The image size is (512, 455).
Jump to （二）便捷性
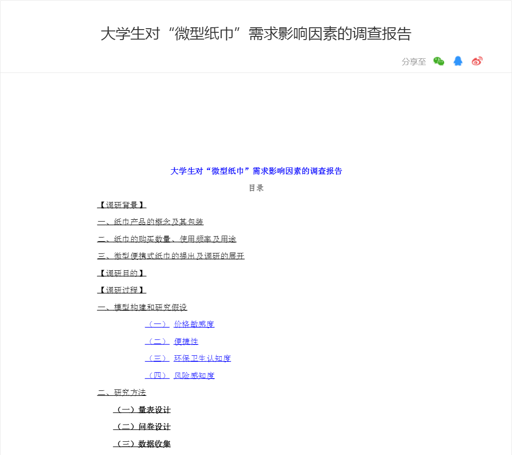point(172,341)
